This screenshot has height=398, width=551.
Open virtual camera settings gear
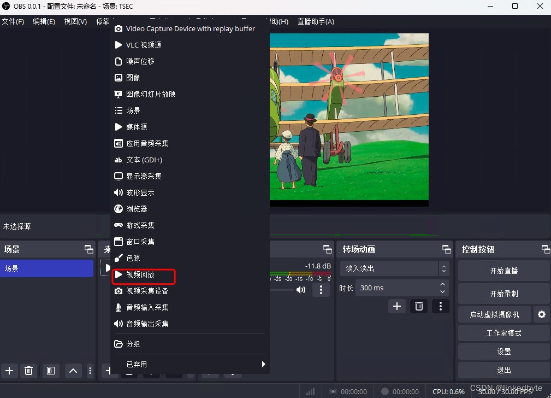coord(542,314)
